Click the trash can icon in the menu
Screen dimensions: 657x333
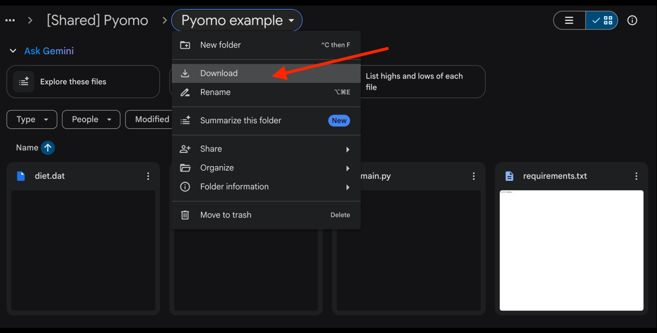pyautogui.click(x=185, y=215)
